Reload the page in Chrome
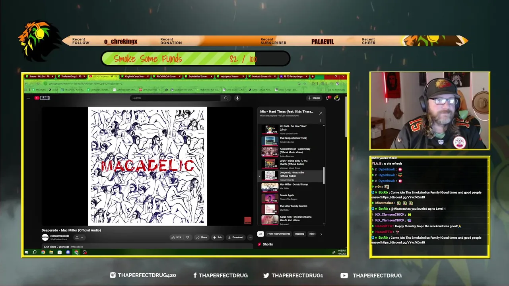509x286 pixels. point(38,83)
